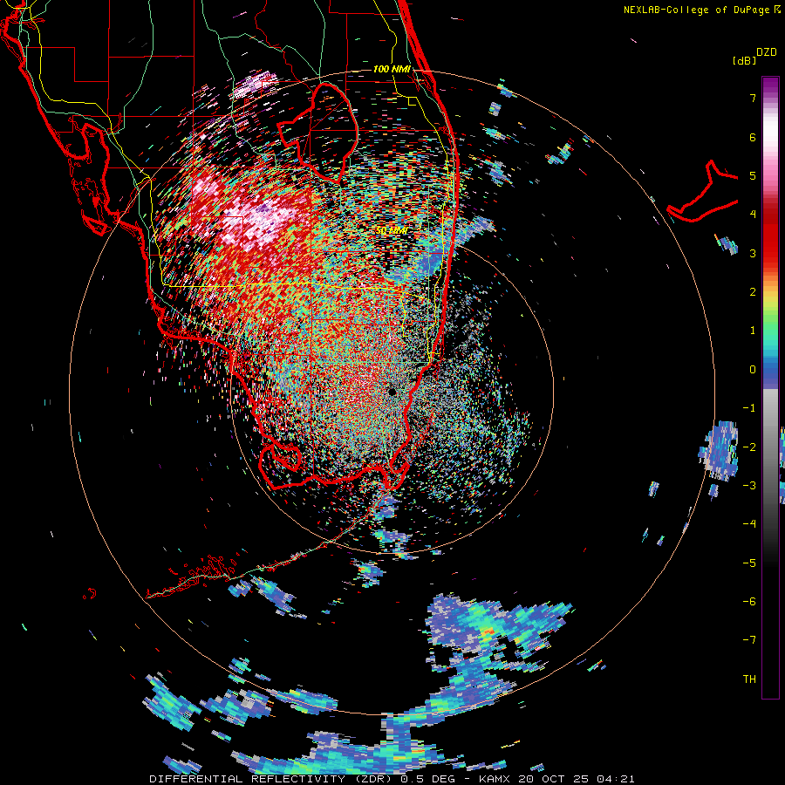Click the 3 value on the color scale

coord(753,253)
